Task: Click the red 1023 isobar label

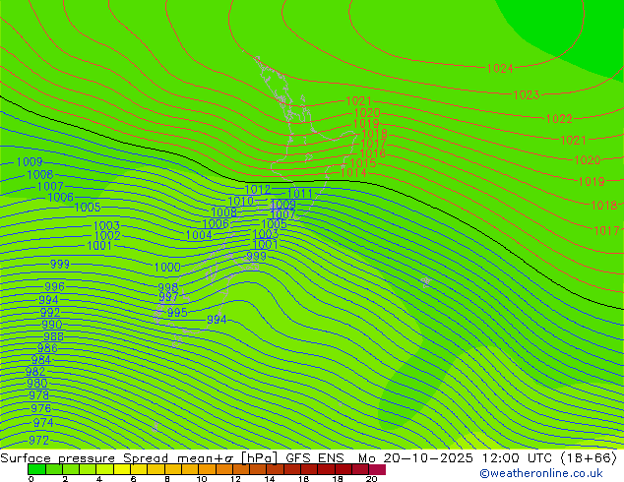Action: click(x=527, y=95)
